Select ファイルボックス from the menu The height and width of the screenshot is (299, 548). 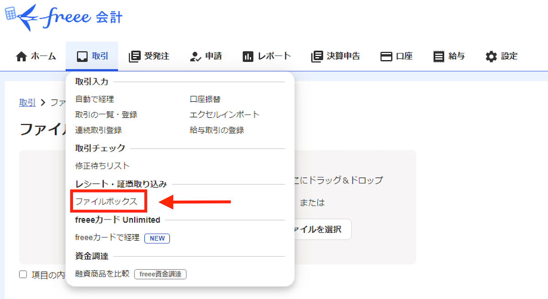[106, 201]
